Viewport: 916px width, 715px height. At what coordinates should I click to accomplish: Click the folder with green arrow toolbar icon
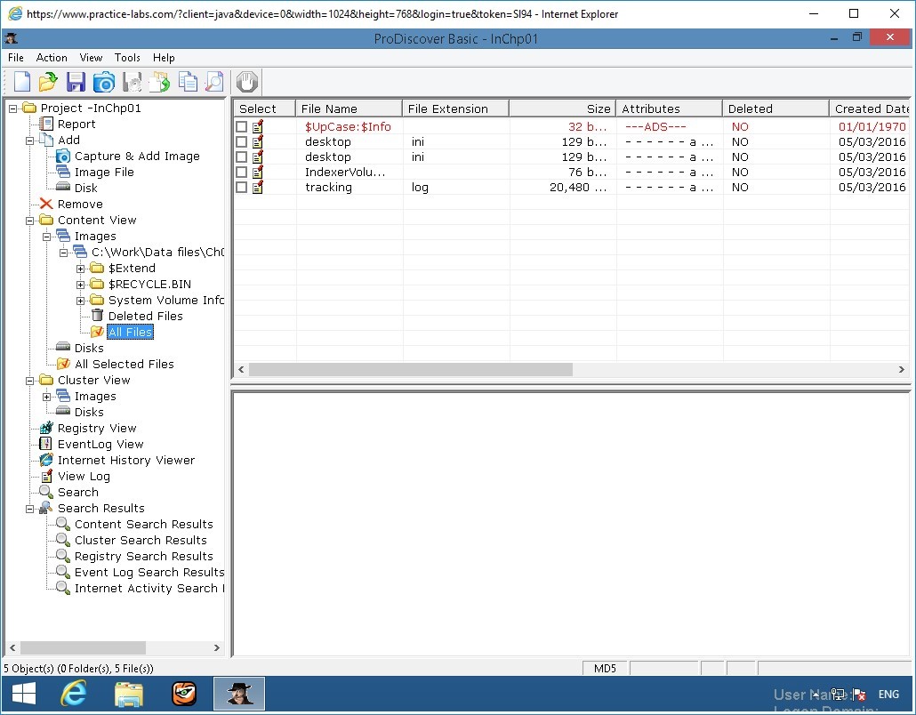pyautogui.click(x=159, y=82)
